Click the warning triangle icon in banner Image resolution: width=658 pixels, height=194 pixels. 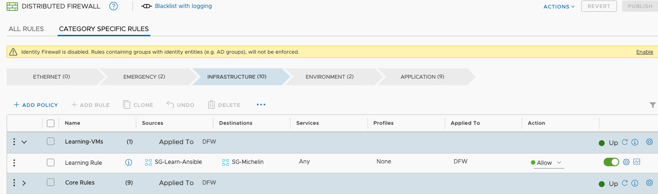[13, 52]
